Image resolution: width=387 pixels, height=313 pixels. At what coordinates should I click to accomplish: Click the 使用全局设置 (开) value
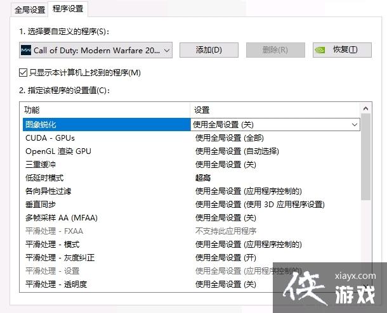click(x=226, y=258)
